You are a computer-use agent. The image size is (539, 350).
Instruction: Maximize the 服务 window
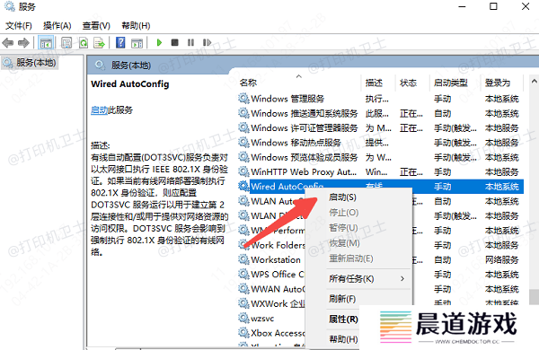(x=493, y=6)
